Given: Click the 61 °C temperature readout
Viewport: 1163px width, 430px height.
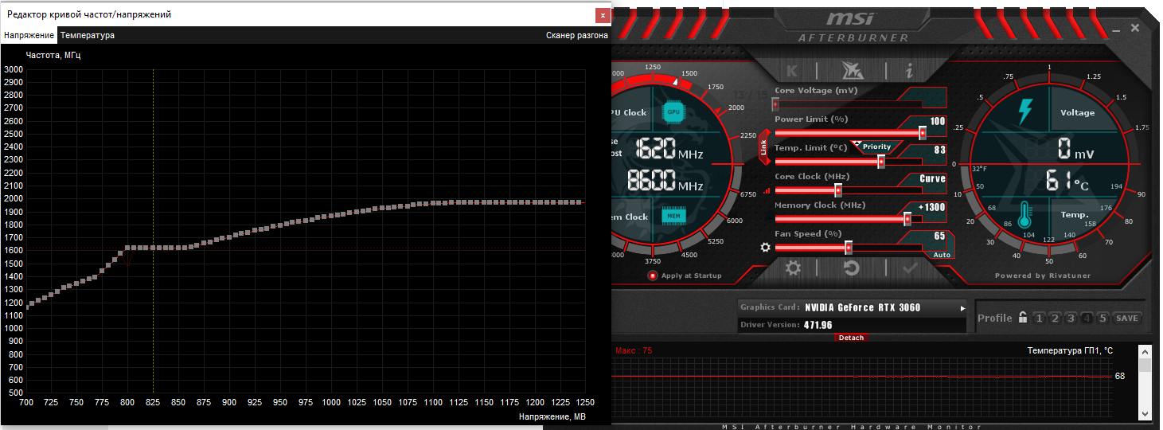Looking at the screenshot, I should coord(1067,182).
